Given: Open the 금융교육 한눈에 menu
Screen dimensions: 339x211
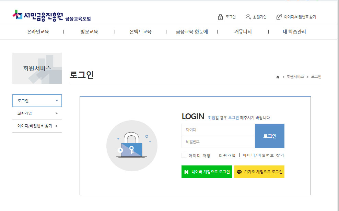Looking at the screenshot, I should pyautogui.click(x=192, y=32).
